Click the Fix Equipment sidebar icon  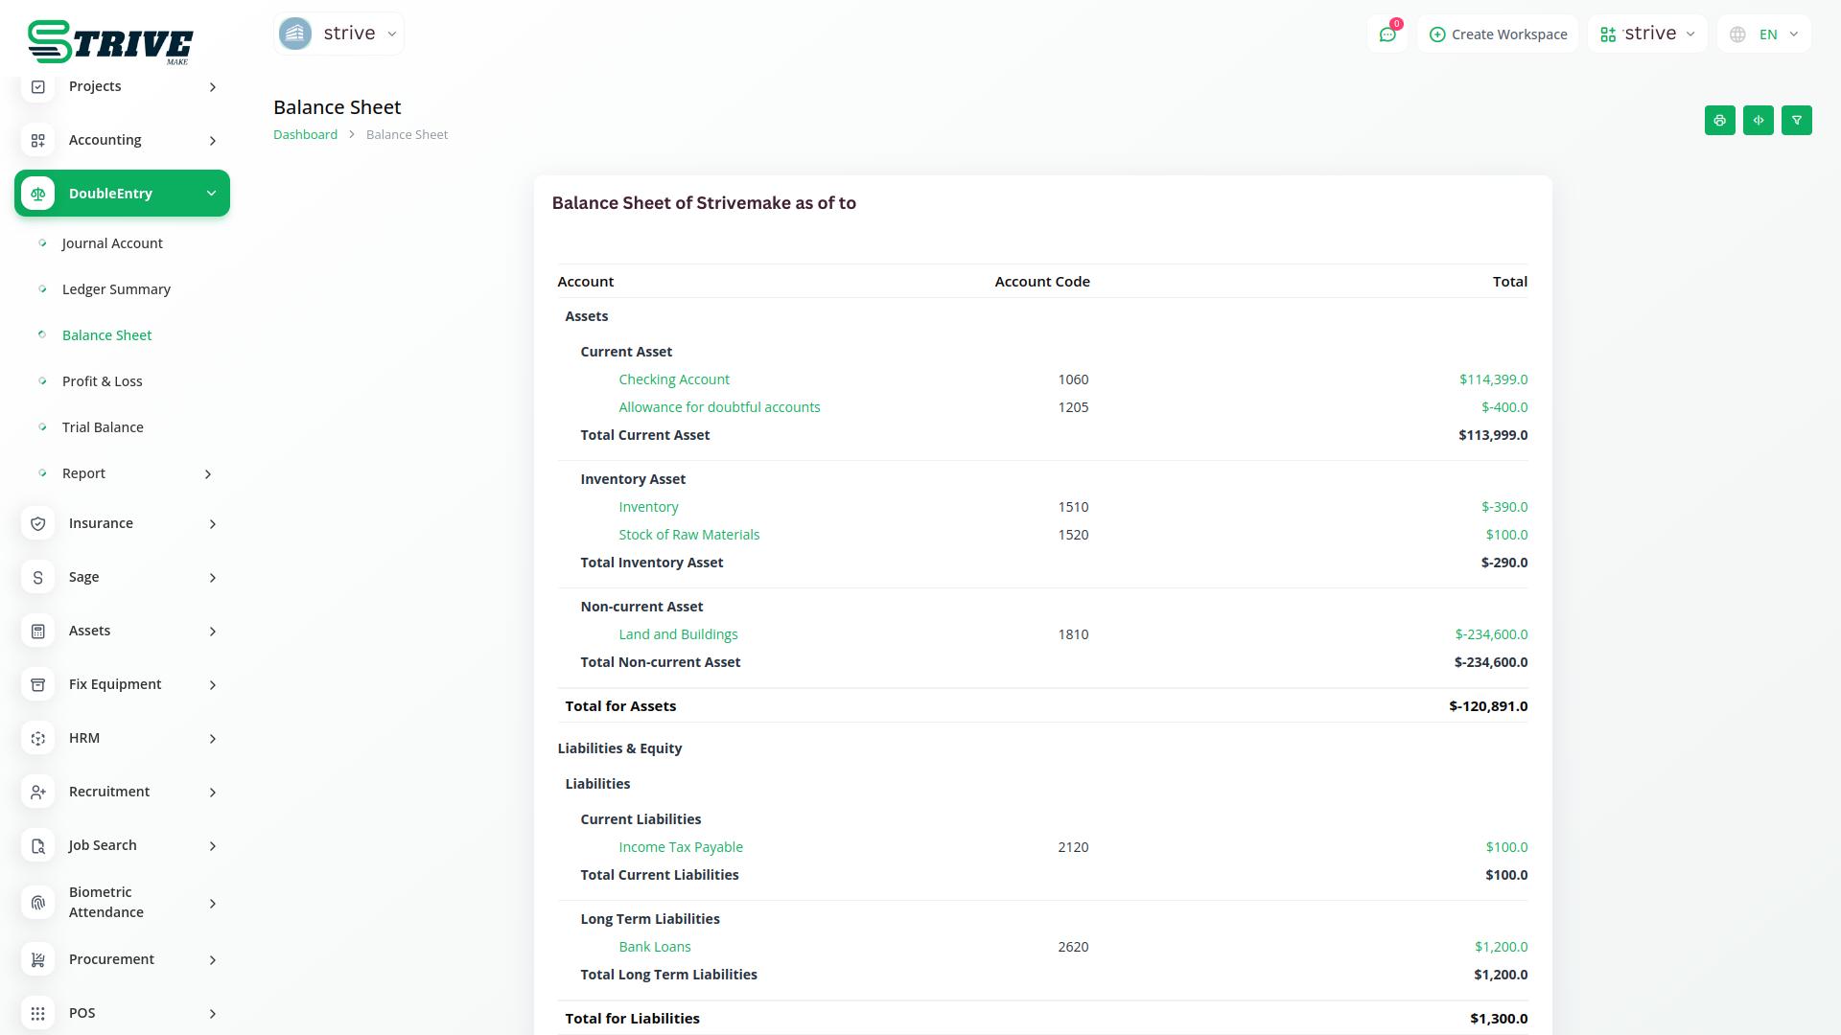tap(38, 684)
